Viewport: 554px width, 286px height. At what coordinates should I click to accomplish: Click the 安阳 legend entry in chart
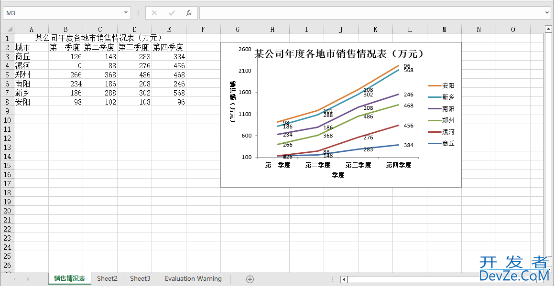coord(441,86)
